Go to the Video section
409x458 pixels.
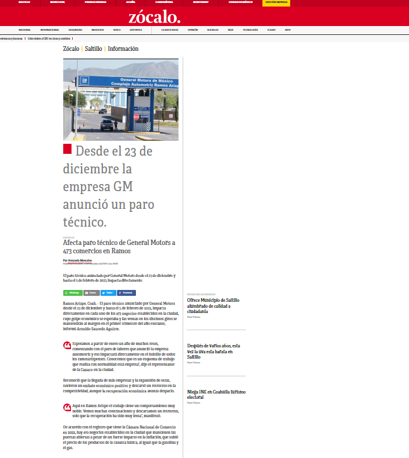(117, 30)
